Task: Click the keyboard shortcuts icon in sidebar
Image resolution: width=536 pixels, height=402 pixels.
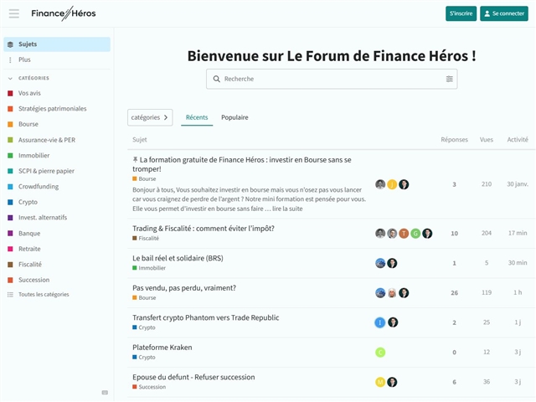Action: (105, 393)
